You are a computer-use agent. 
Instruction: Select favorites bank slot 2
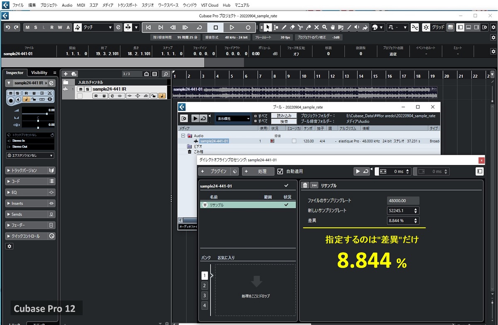click(204, 286)
